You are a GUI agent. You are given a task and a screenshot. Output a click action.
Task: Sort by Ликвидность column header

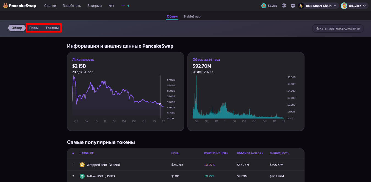[x=279, y=153]
